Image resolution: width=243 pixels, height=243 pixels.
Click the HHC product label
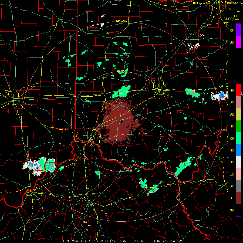[x=237, y=16]
